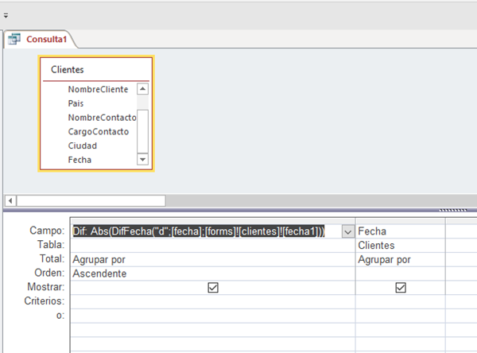Click the horizontal scrollbar thumb
Screen dimensions: 477x353
pos(91,200)
